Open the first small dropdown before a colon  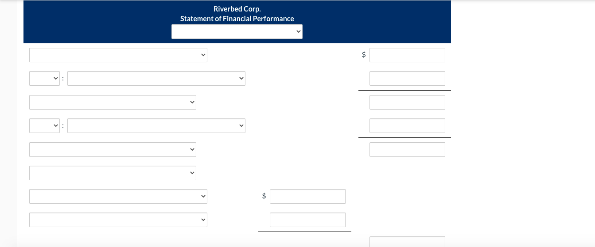45,79
